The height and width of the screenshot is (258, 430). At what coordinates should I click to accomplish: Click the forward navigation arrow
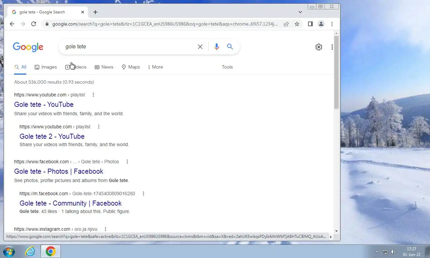(x=23, y=24)
